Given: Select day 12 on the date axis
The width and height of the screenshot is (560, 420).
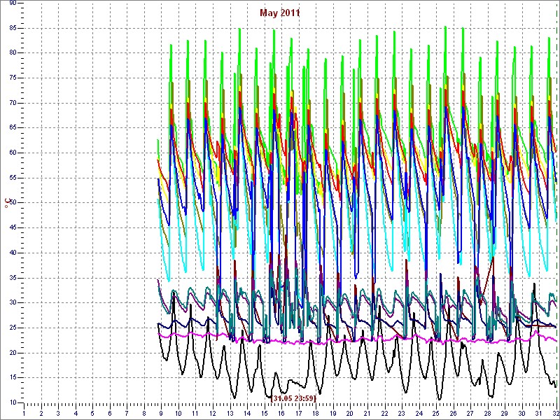Looking at the screenshot, I should [x=213, y=414].
